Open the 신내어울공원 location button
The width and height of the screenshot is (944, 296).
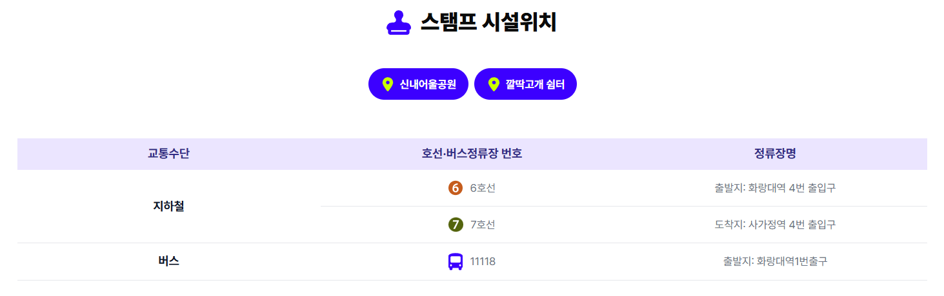418,84
